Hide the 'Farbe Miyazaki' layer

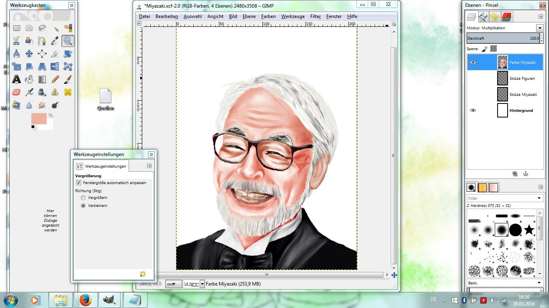pos(473,63)
